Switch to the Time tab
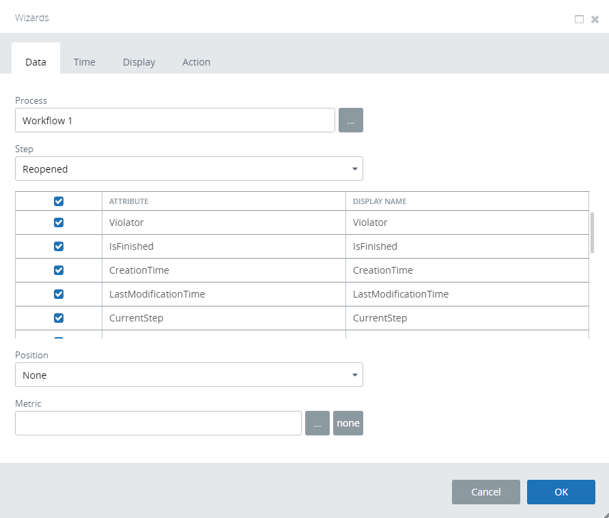 click(x=85, y=62)
